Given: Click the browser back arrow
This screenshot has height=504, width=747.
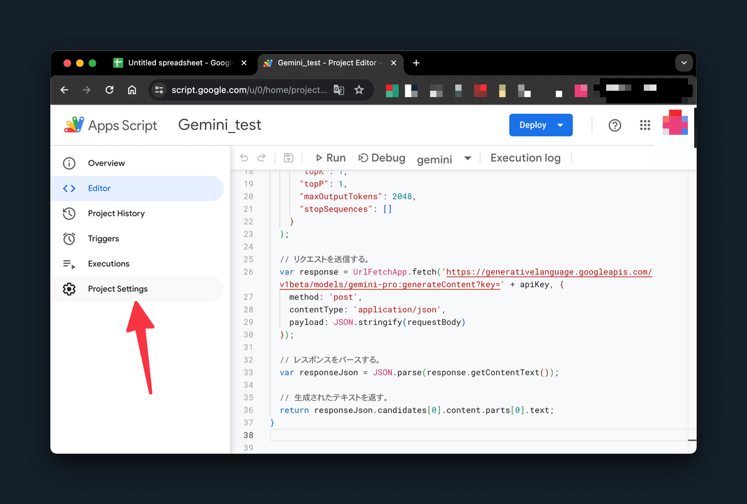Looking at the screenshot, I should [64, 90].
